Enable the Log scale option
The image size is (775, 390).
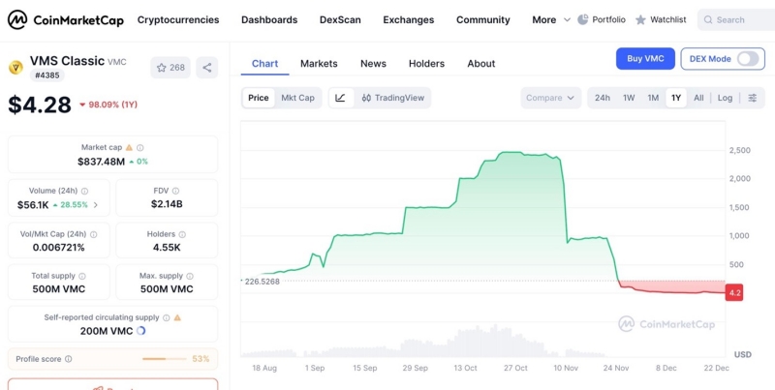click(x=725, y=98)
